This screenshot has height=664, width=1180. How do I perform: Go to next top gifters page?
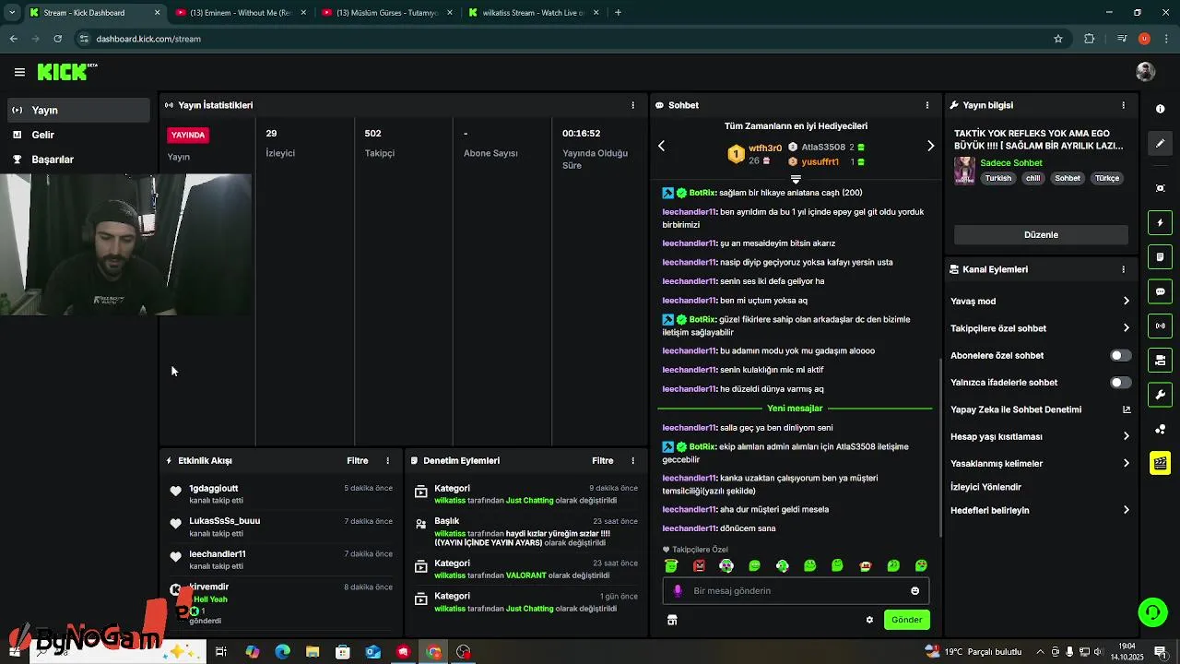click(x=930, y=146)
